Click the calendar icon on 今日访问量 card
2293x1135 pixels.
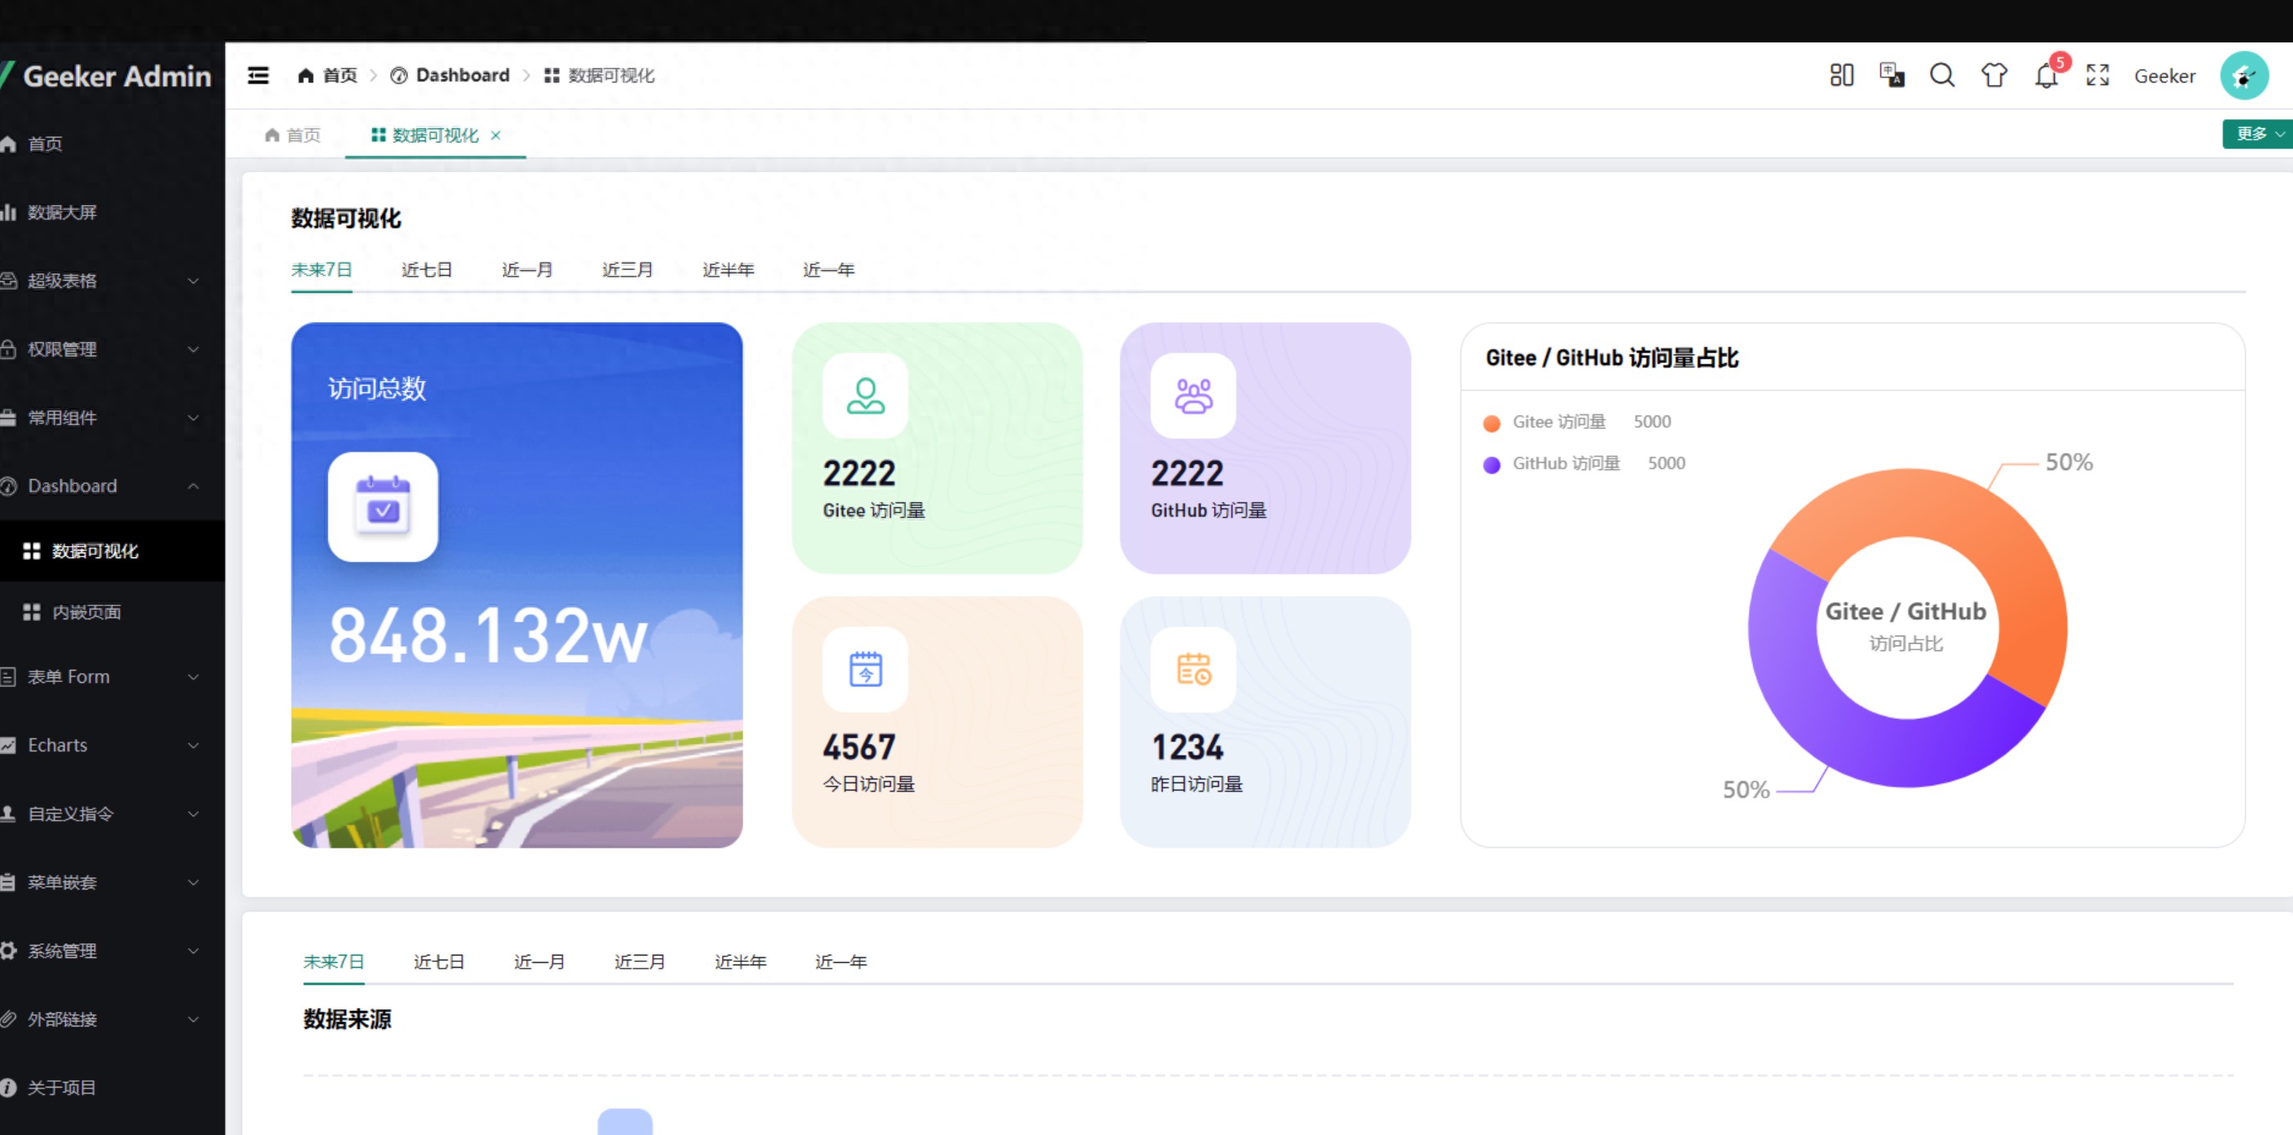865,669
